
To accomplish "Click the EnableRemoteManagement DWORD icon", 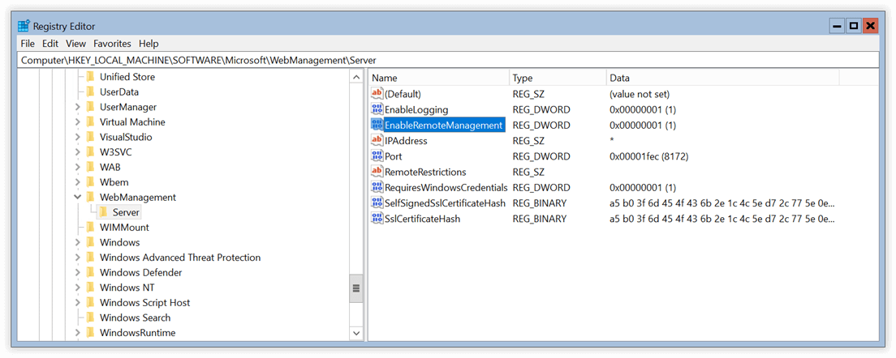I will tap(377, 125).
